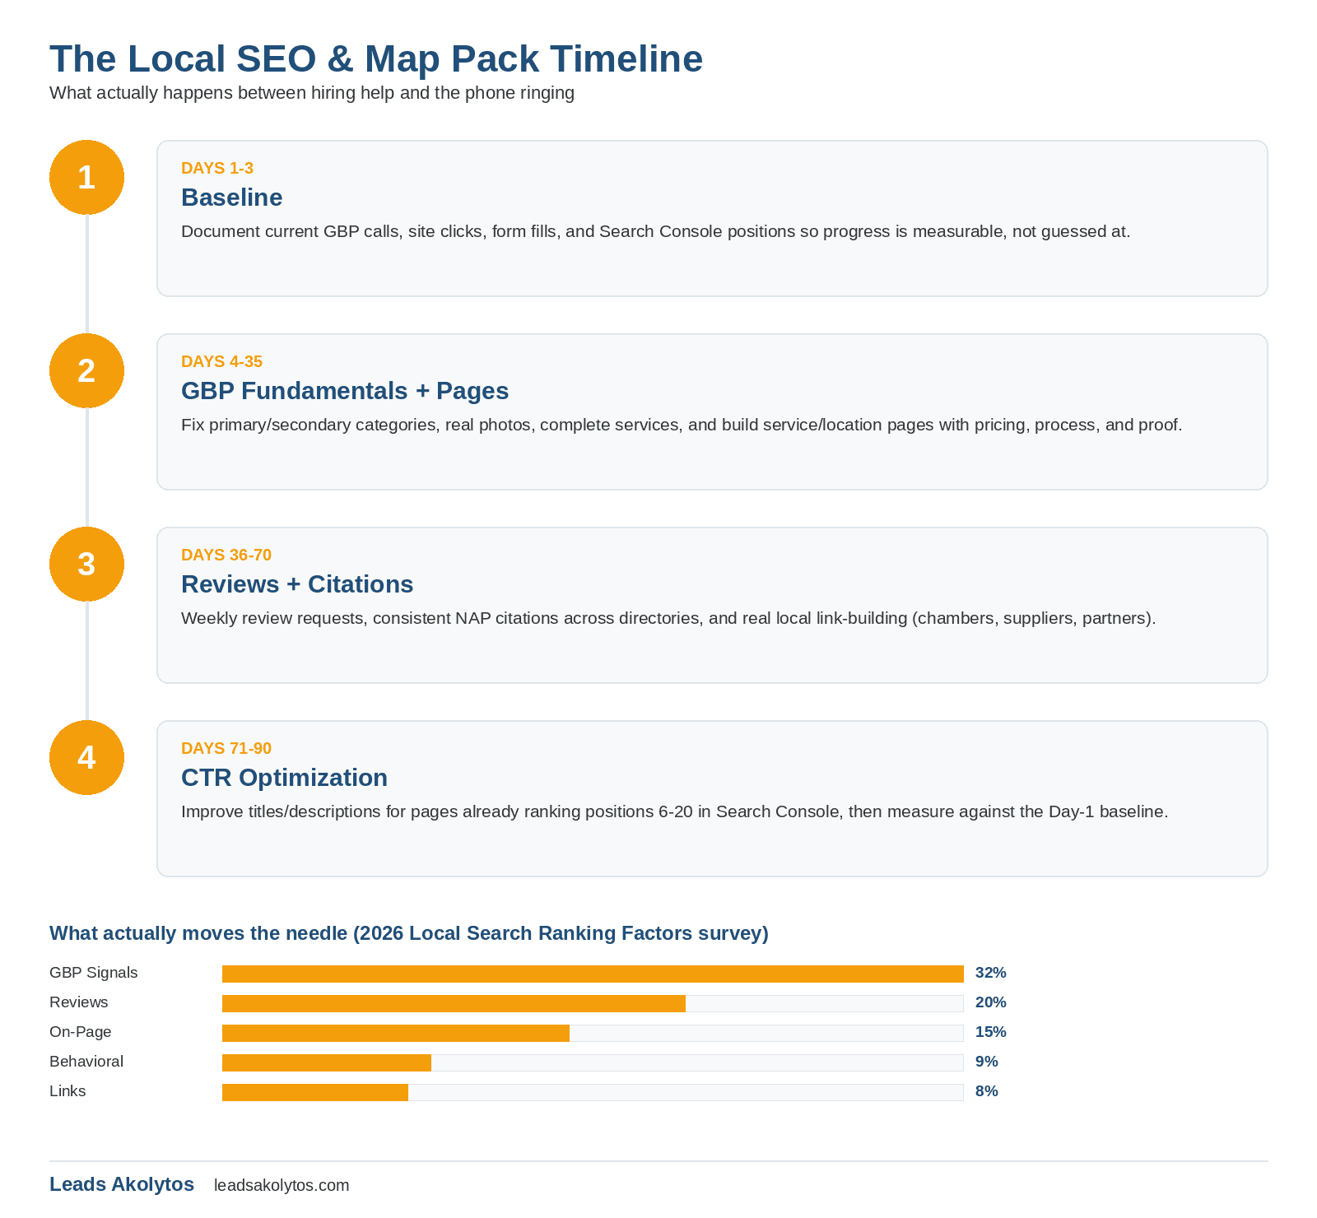Click the step 4 orange circle
Viewport: 1317px width, 1218px height.
(x=86, y=757)
